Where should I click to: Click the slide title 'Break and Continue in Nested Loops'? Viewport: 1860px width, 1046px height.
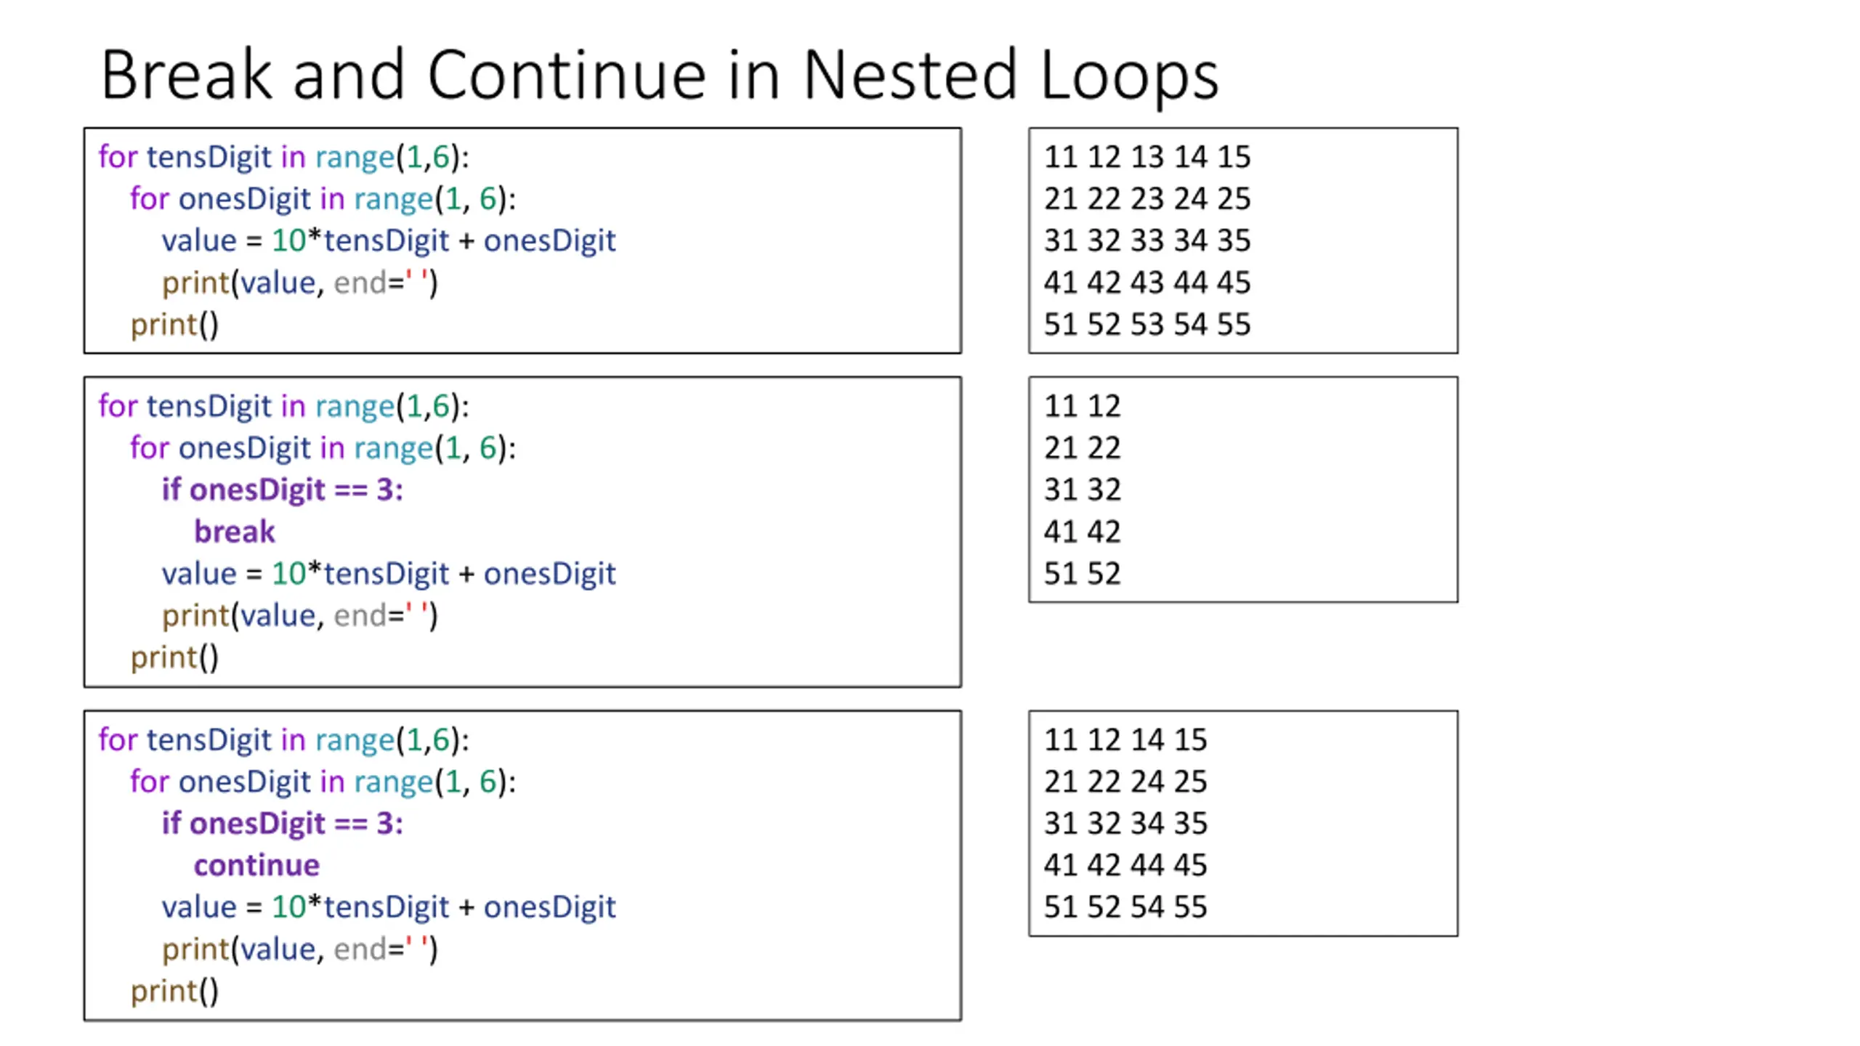[x=660, y=76]
